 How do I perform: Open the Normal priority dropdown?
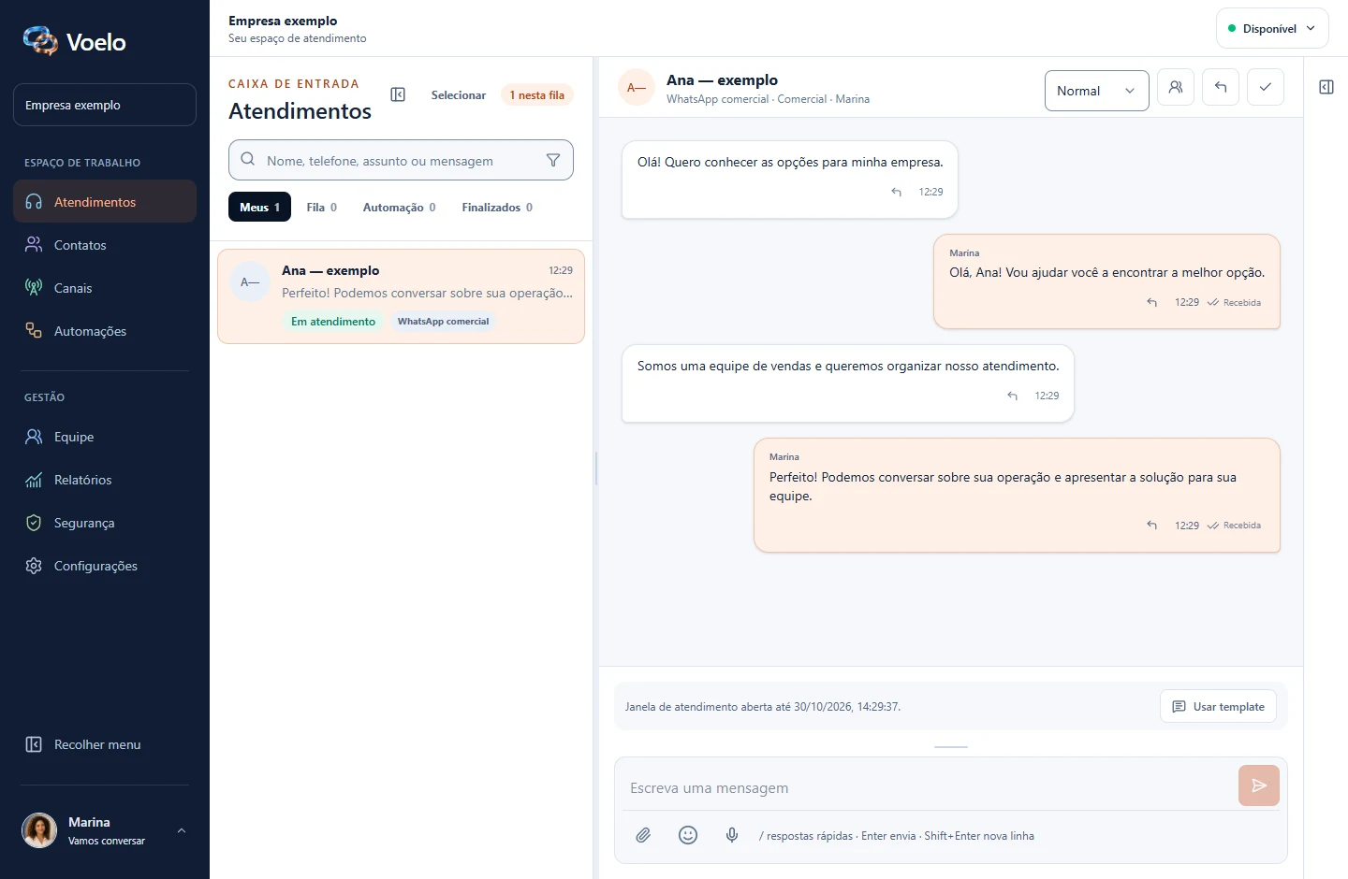(1096, 91)
